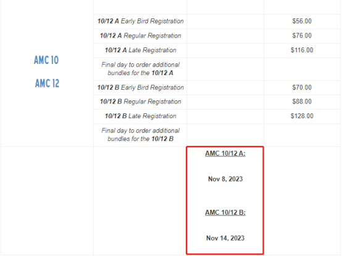Click the AMC 12 logo text
The height and width of the screenshot is (256, 342).
pyautogui.click(x=47, y=83)
